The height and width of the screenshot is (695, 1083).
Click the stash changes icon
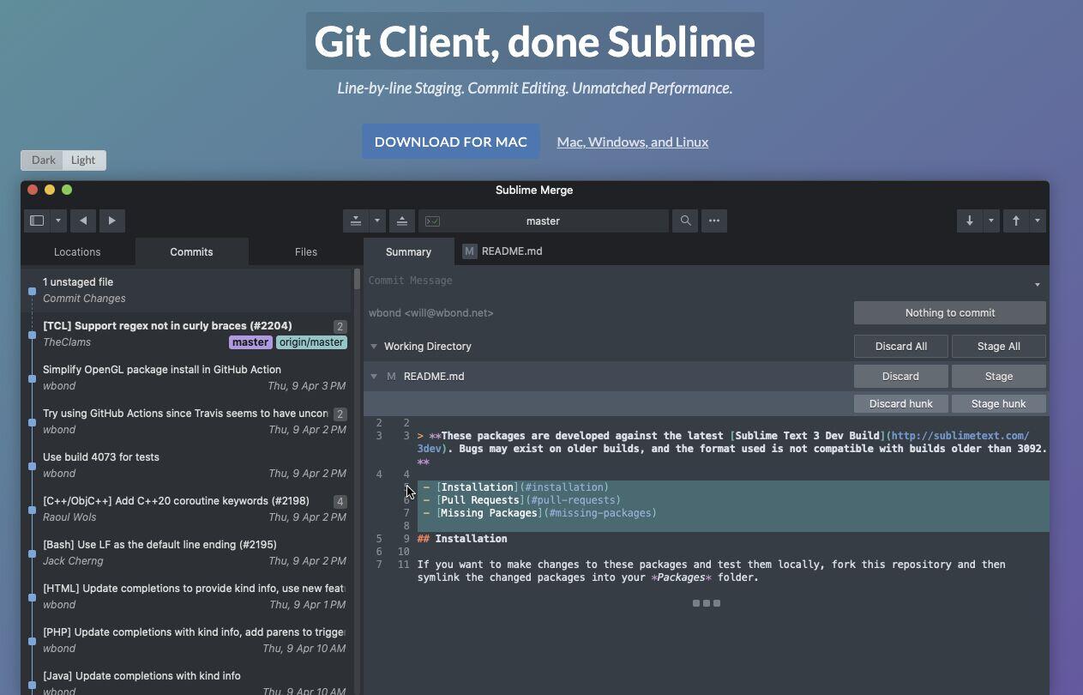(x=356, y=221)
